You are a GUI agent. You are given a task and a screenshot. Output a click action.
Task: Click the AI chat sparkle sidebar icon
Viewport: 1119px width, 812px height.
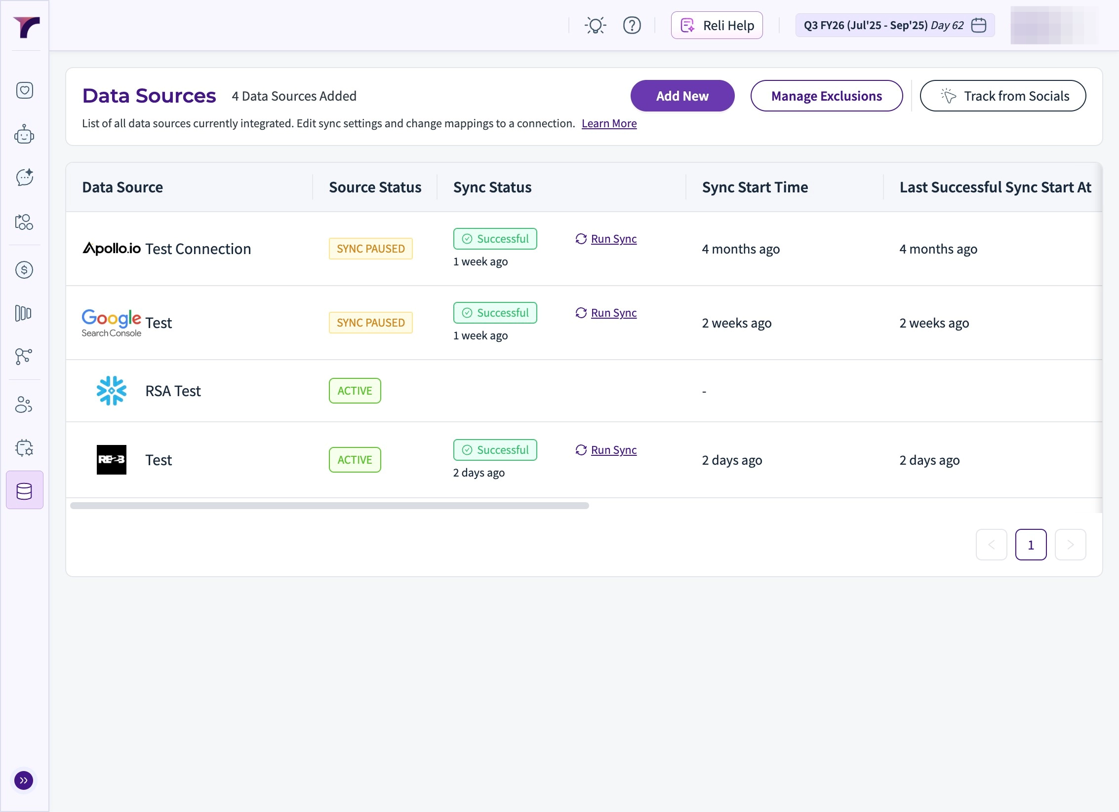(x=24, y=178)
